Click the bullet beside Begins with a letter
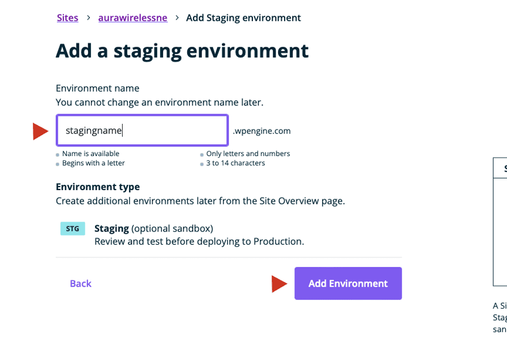The image size is (507, 338). [x=57, y=164]
